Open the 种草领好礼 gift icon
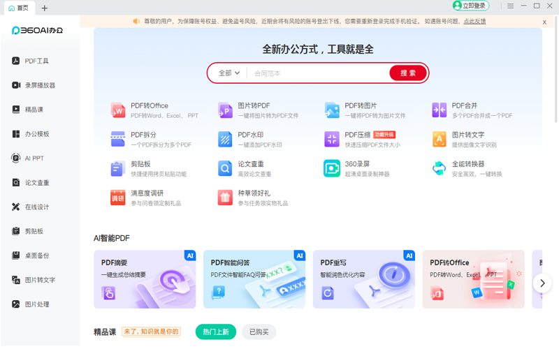Image resolution: width=559 pixels, height=349 pixels. pyautogui.click(x=225, y=198)
